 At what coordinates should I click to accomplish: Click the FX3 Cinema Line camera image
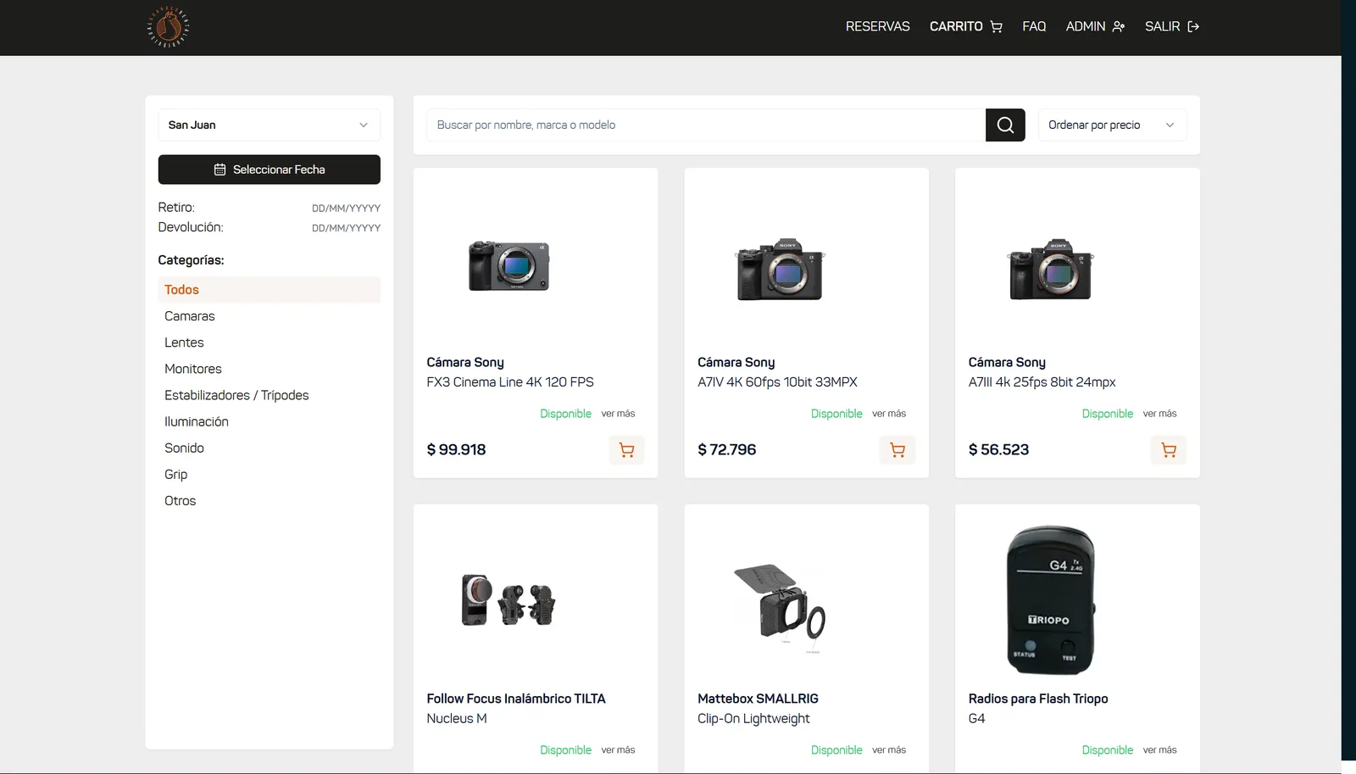click(509, 265)
